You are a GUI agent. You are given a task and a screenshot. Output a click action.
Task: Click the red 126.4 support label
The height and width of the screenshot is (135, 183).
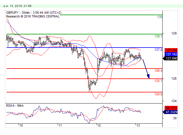coord(158,71)
